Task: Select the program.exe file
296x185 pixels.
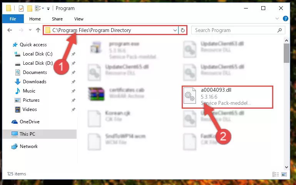Action: (x=124, y=50)
